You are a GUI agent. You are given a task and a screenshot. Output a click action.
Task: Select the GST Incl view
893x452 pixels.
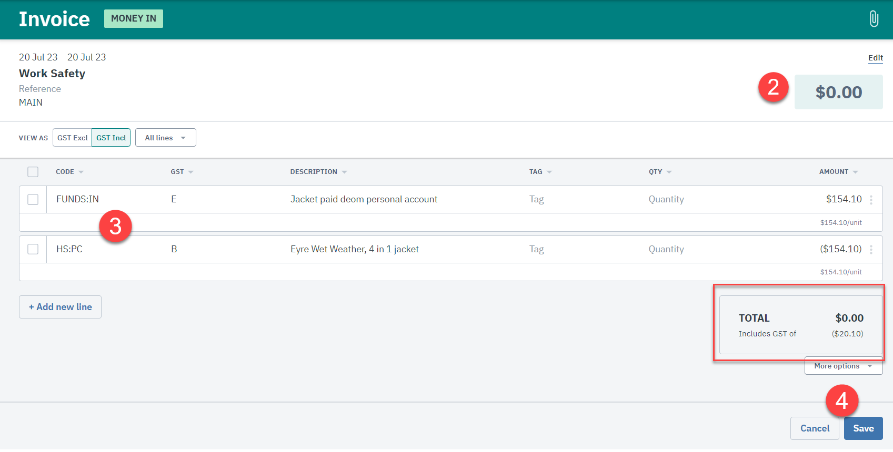111,138
